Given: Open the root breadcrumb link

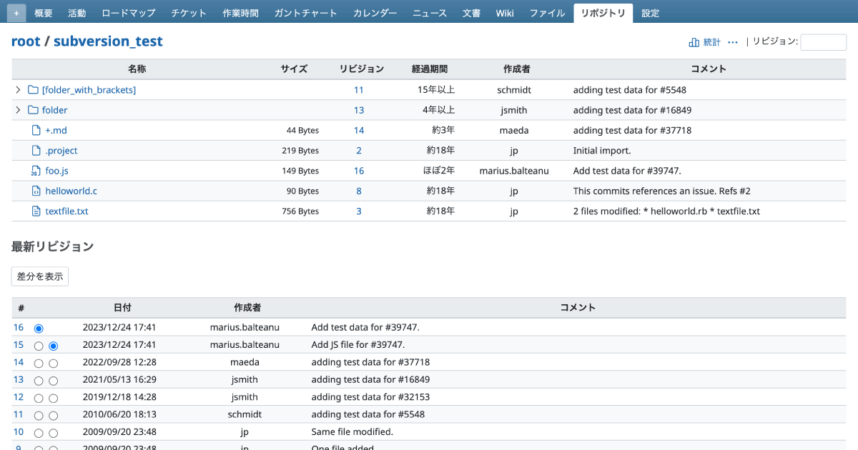Looking at the screenshot, I should [26, 41].
